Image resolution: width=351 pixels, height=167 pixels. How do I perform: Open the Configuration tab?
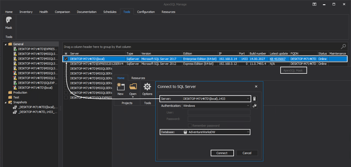pos(146,12)
